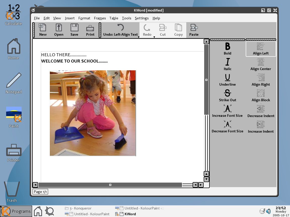Open the Programs start menu
Screen dimensions: 290x217
16,211
